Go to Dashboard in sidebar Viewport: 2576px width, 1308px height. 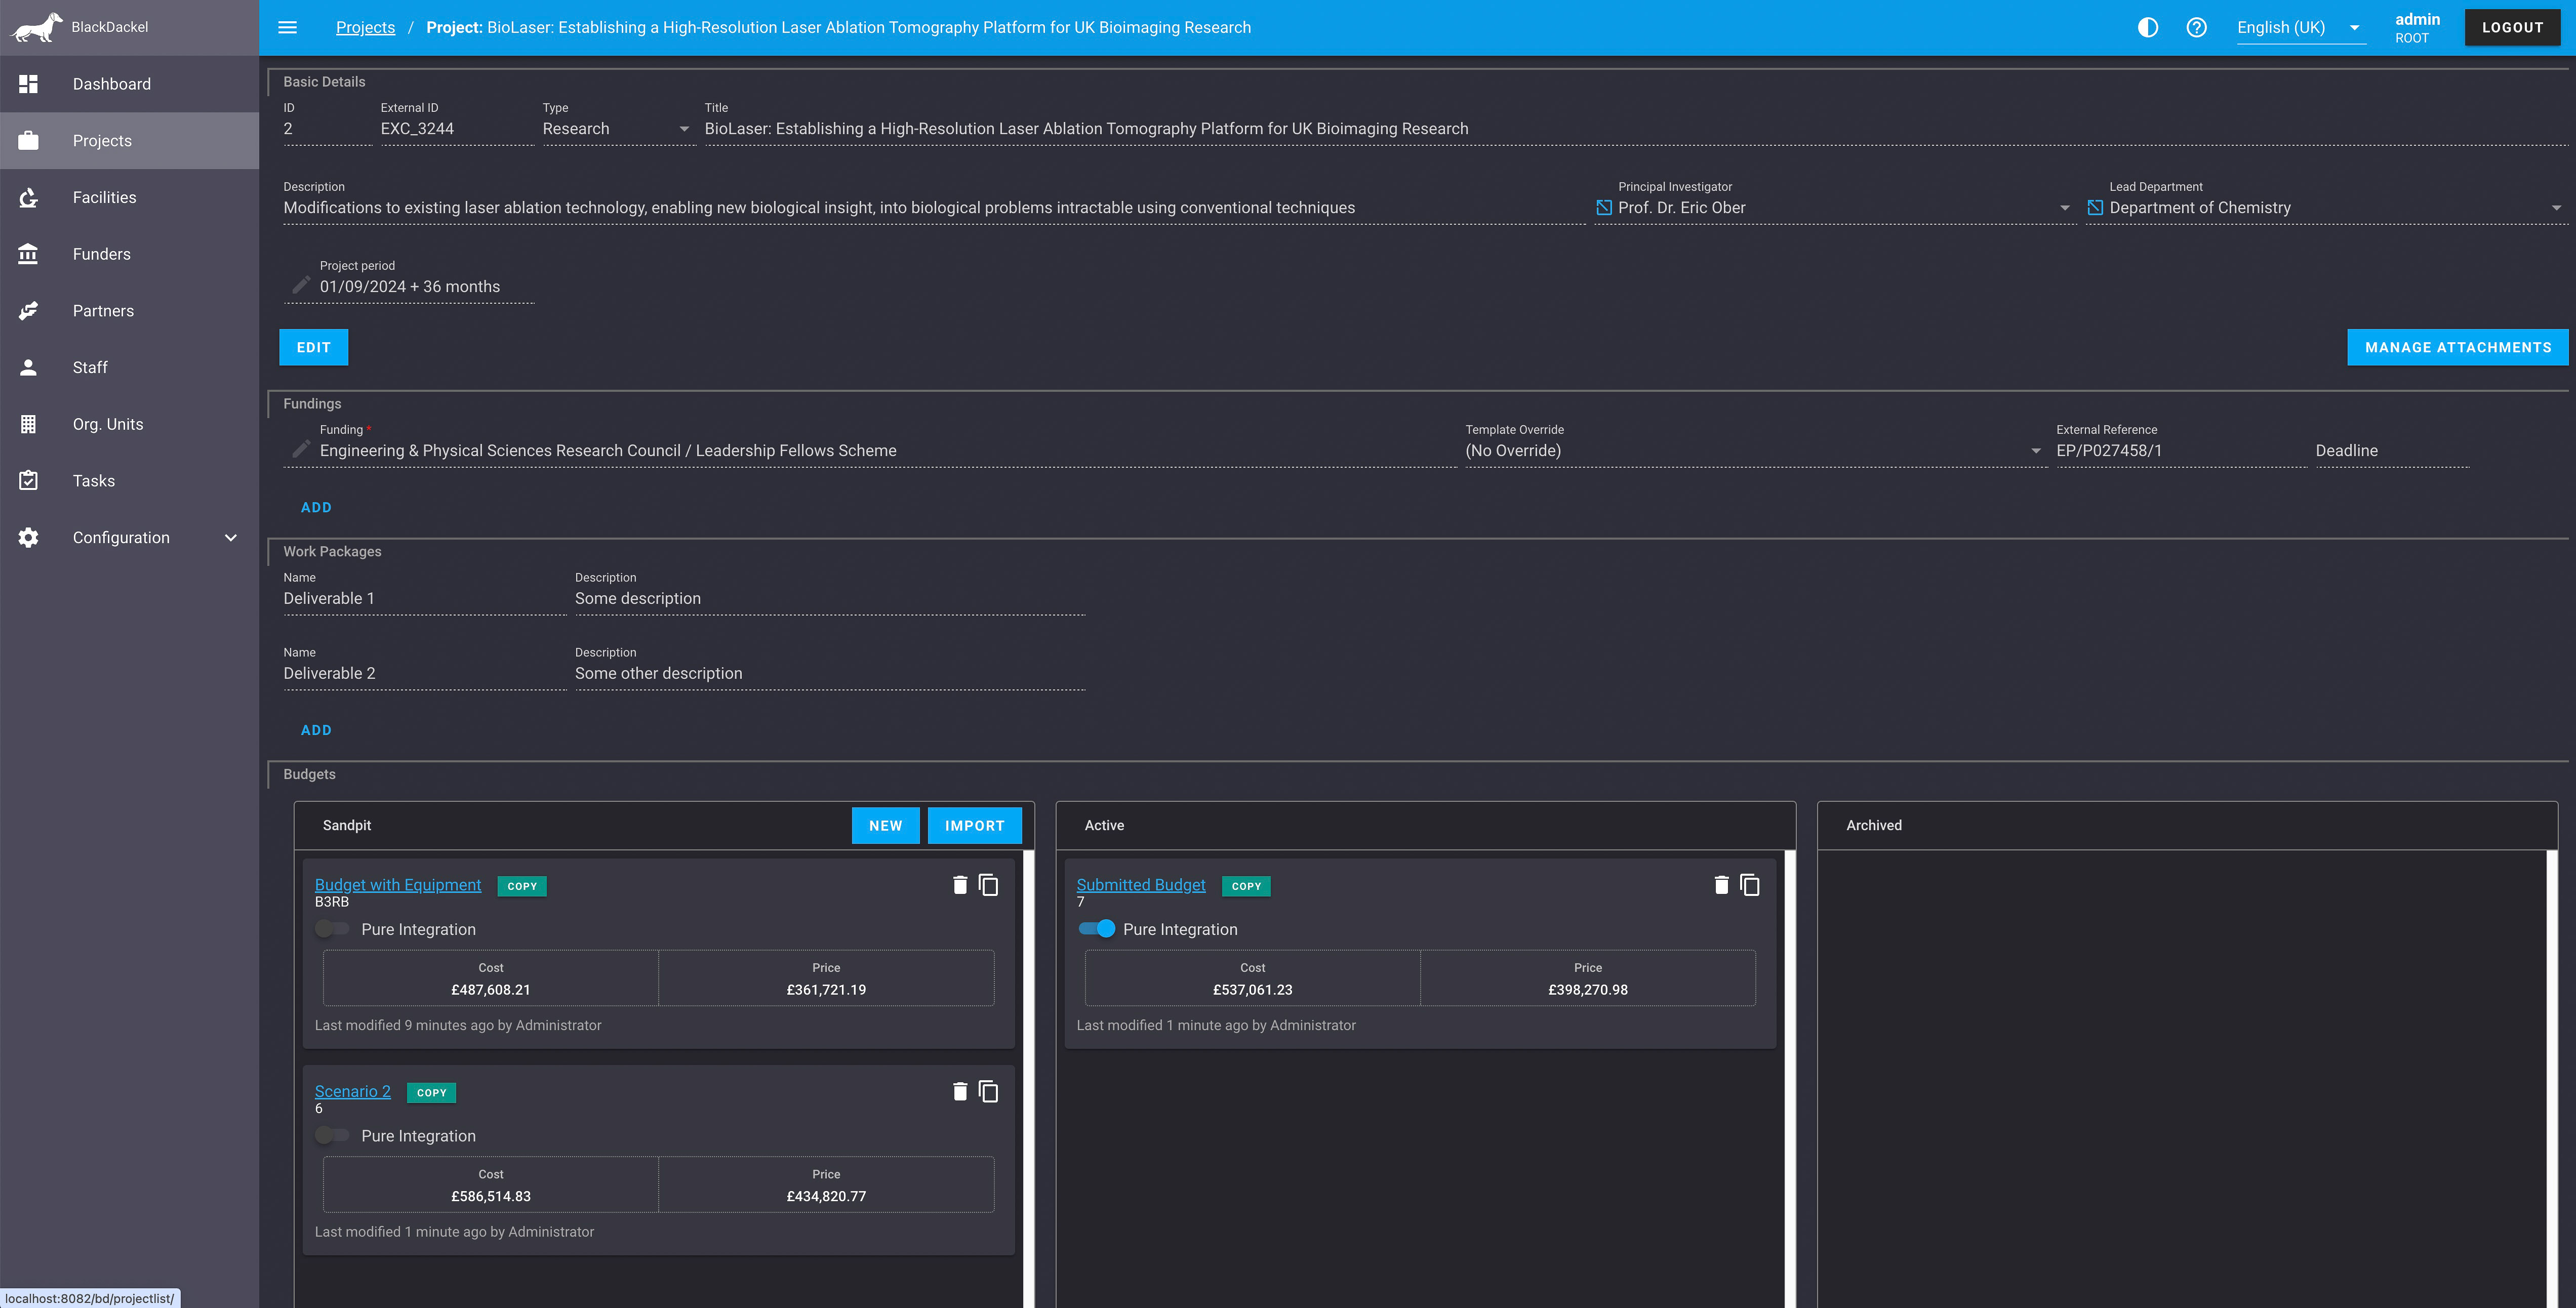click(x=129, y=84)
